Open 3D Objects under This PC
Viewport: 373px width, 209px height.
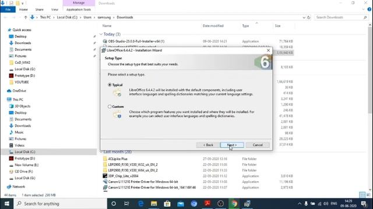click(x=22, y=106)
